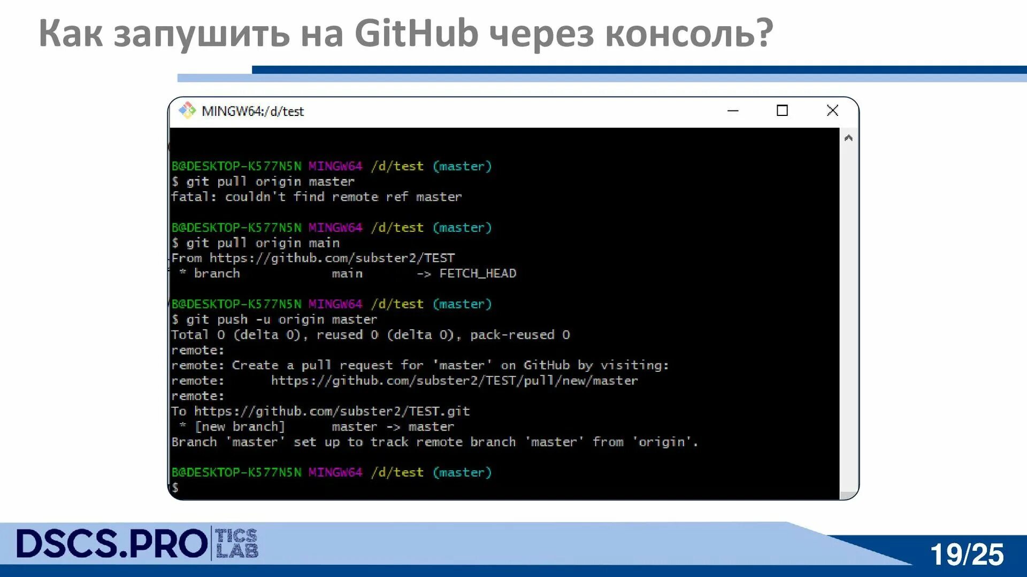This screenshot has height=577, width=1027.
Task: Click the MINGW64:/d/test window title
Action: (x=252, y=111)
